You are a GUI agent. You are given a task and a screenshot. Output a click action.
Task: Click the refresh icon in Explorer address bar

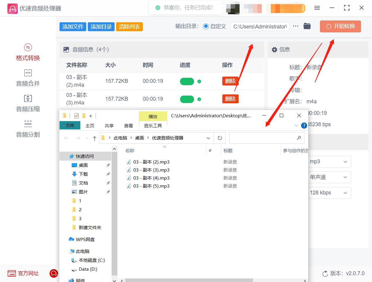click(x=220, y=138)
